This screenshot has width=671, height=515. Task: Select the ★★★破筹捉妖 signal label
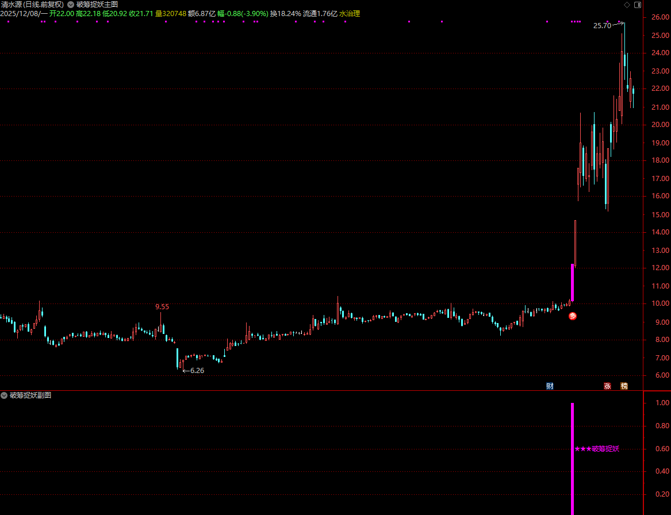coord(596,449)
